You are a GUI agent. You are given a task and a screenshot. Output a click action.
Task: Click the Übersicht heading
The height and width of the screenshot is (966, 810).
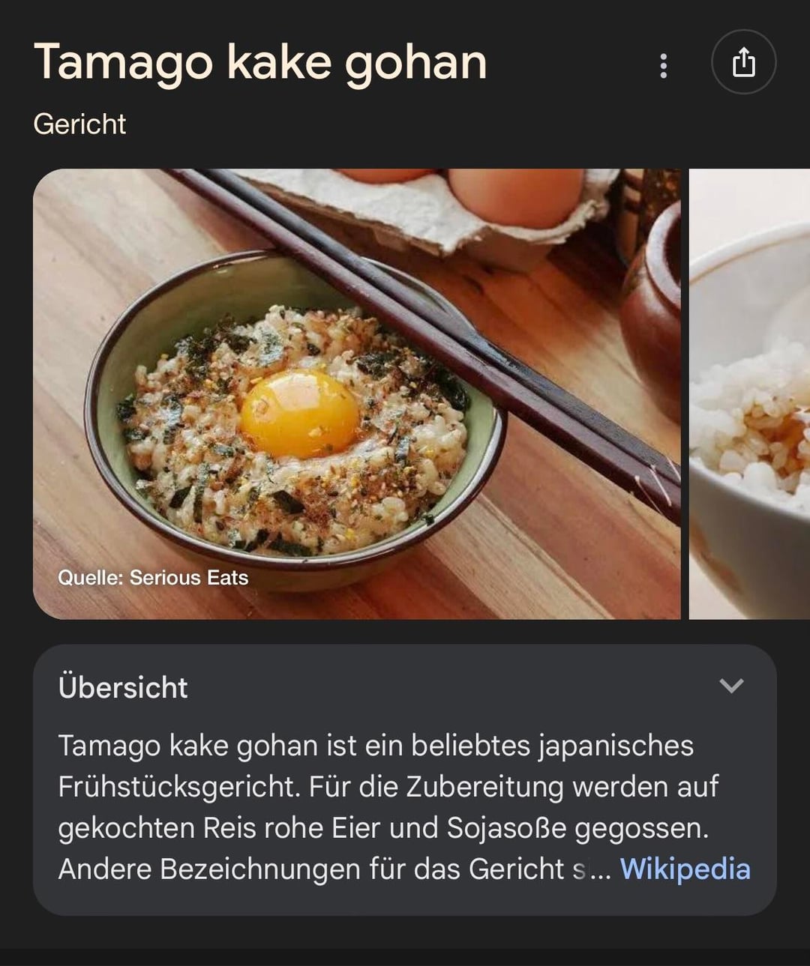[x=123, y=687]
